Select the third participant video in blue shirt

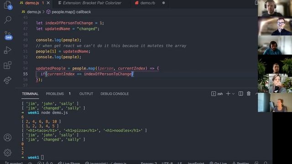tap(275, 45)
